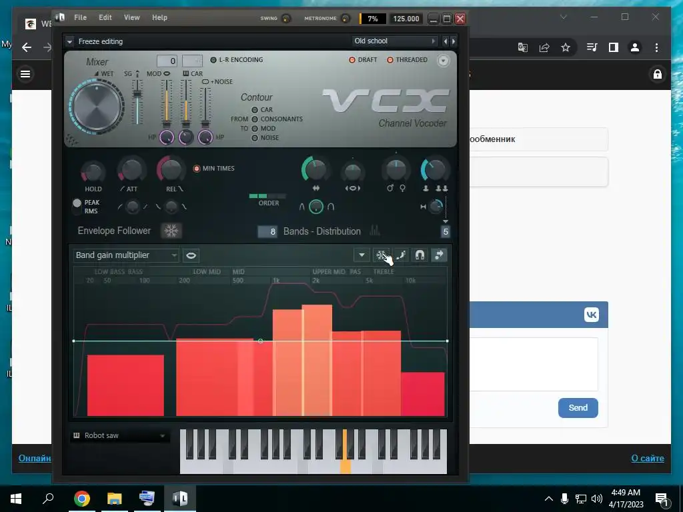The height and width of the screenshot is (512, 683).
Task: Click the Онлайн link in the browser
Action: click(35, 458)
